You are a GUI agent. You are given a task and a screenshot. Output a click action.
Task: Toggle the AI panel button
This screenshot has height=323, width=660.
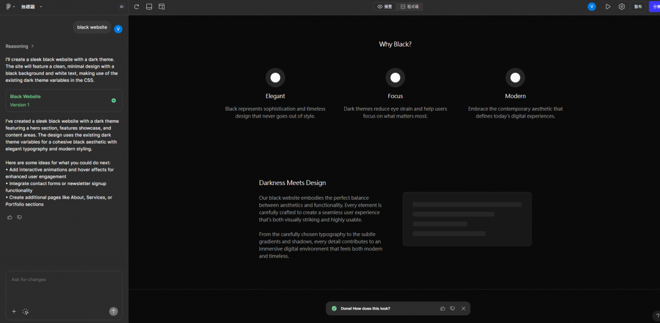pos(122,7)
